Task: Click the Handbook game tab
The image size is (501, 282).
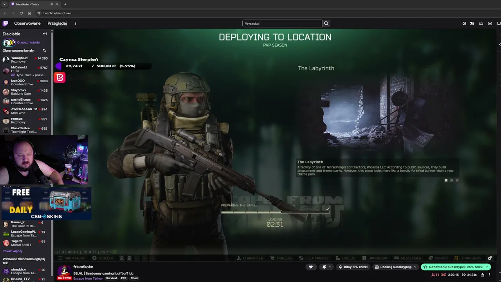Action: pos(375,258)
